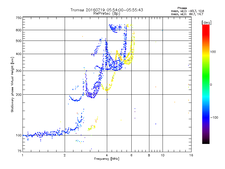This screenshot has width=225, height=169.
Task: Click the 'RwPretec (8p)' subtitle
Action: tap(107, 14)
